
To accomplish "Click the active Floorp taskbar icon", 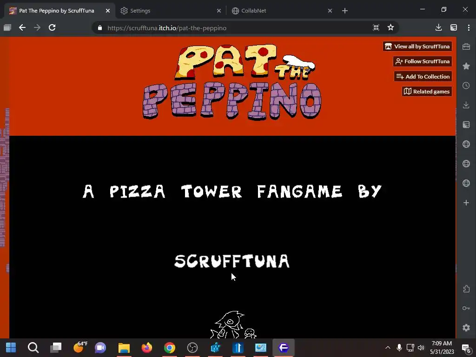I will tap(283, 348).
